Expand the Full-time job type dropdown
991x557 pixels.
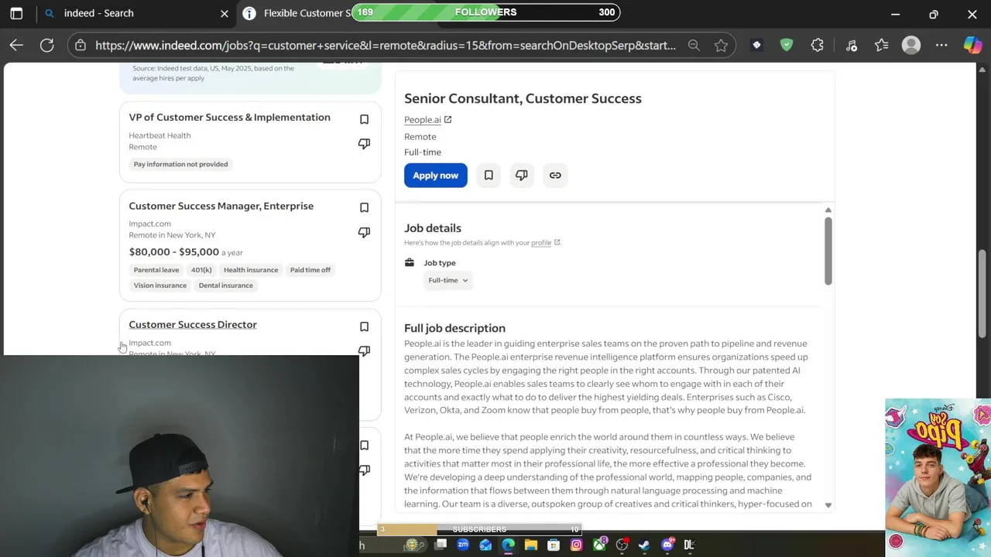(448, 280)
